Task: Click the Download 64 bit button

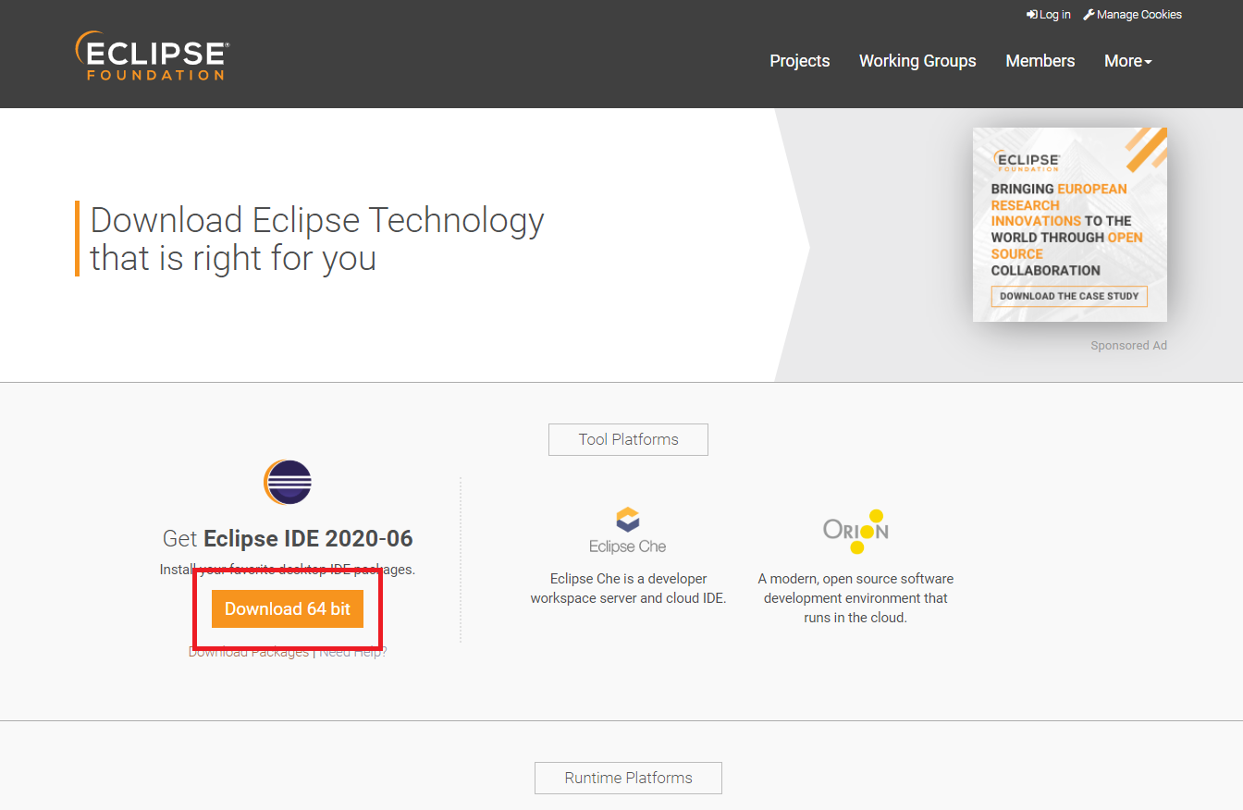Action: tap(288, 609)
